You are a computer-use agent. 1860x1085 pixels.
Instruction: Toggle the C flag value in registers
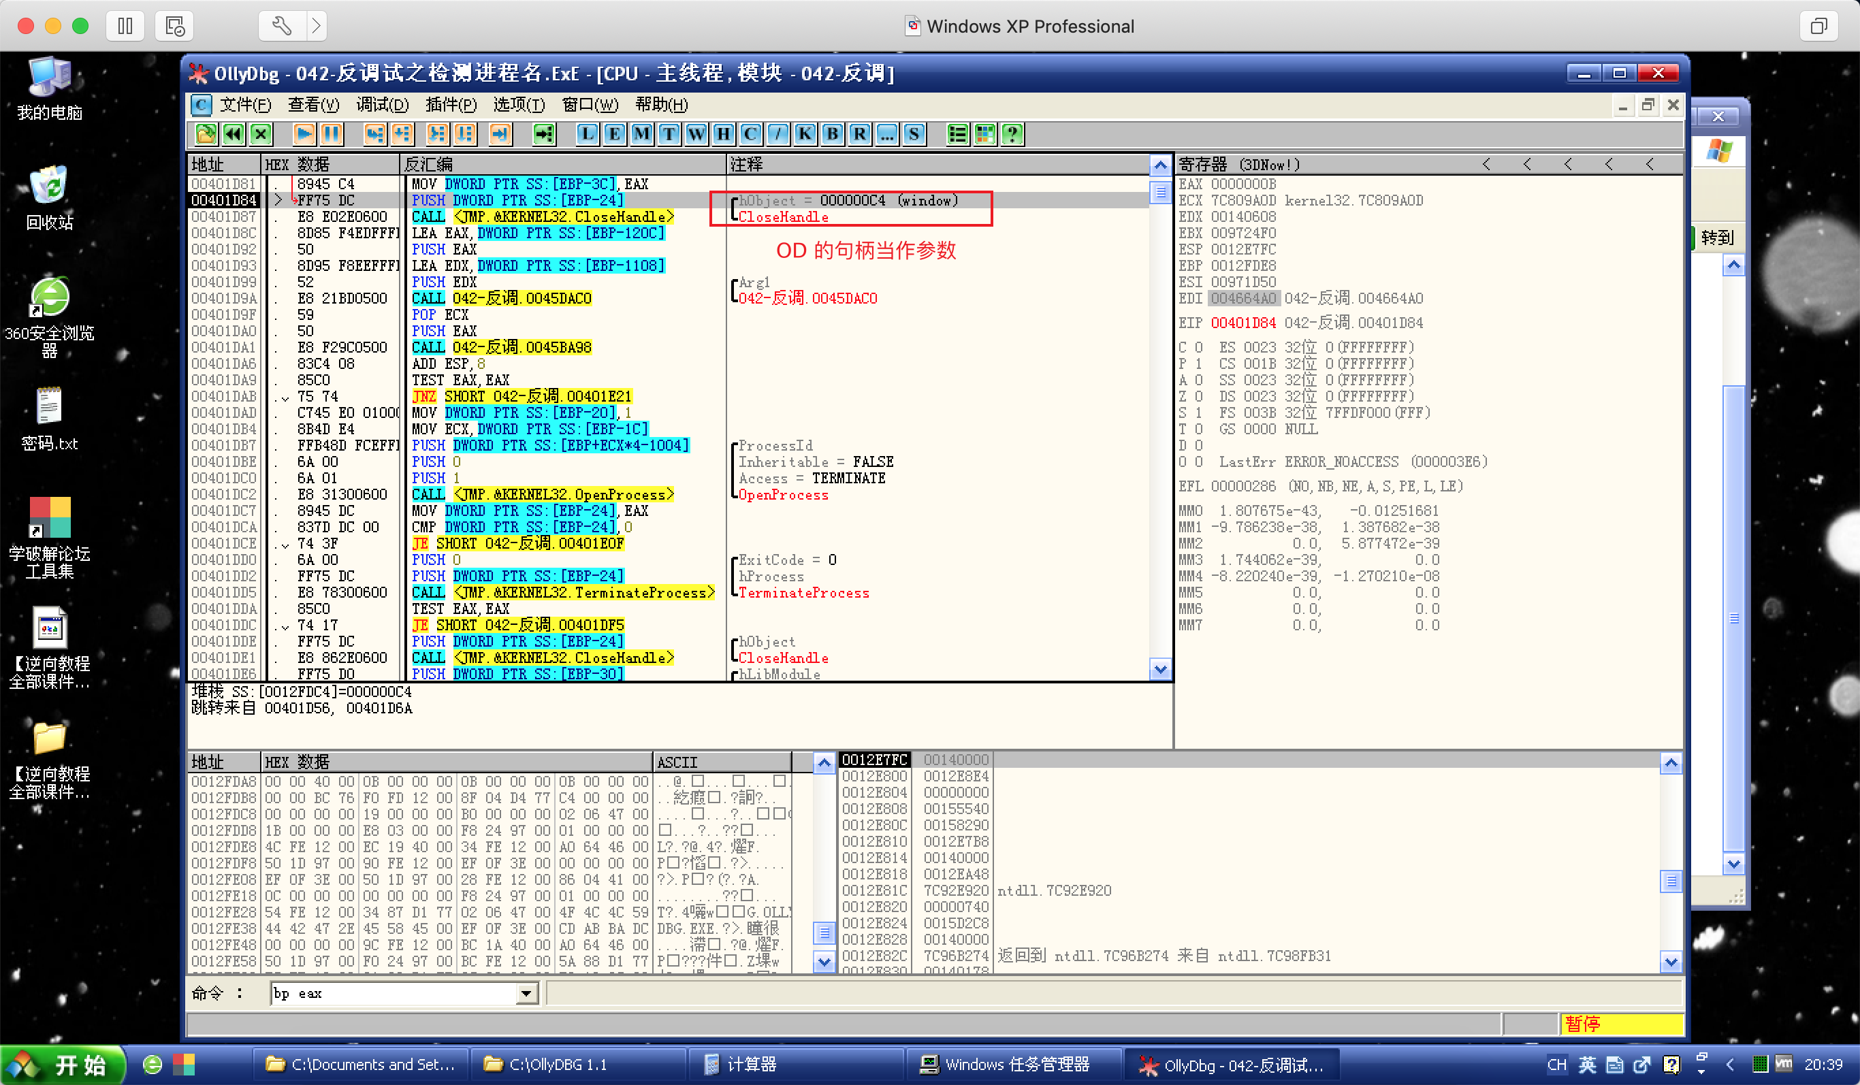1198,348
